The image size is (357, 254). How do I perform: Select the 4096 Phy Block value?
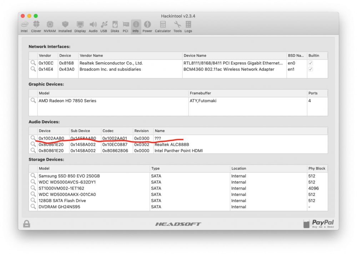click(x=313, y=188)
